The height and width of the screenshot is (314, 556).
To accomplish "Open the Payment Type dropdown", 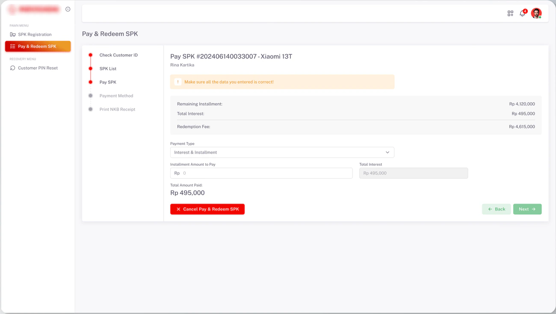I will (282, 153).
